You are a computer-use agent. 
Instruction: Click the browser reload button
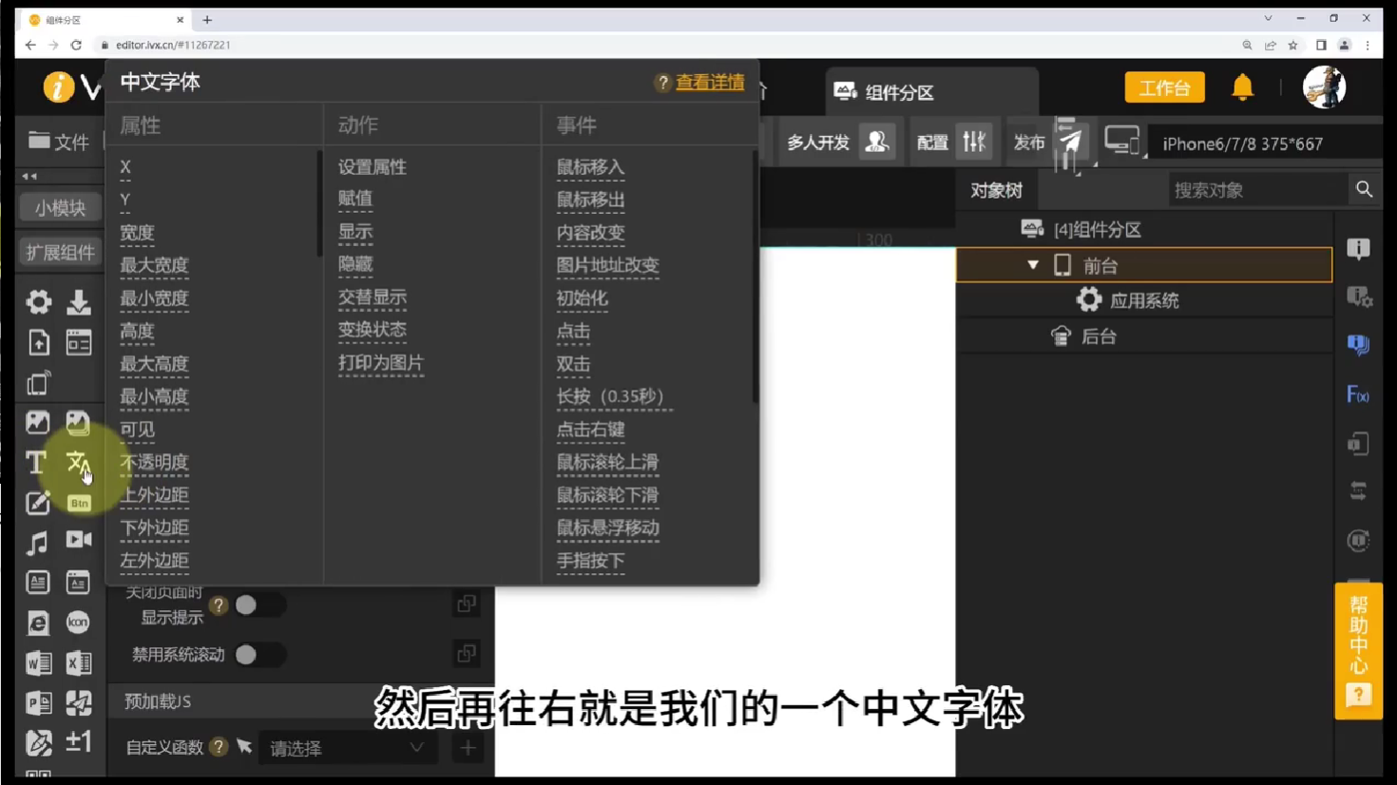tap(76, 45)
